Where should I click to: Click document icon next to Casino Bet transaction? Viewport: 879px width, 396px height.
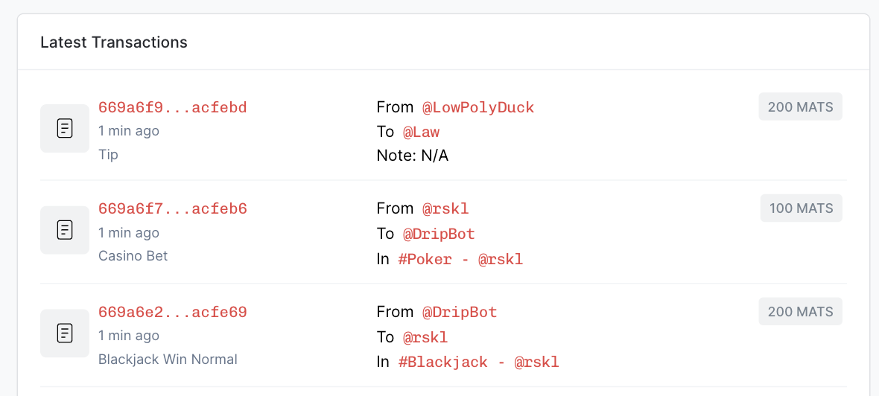65,230
